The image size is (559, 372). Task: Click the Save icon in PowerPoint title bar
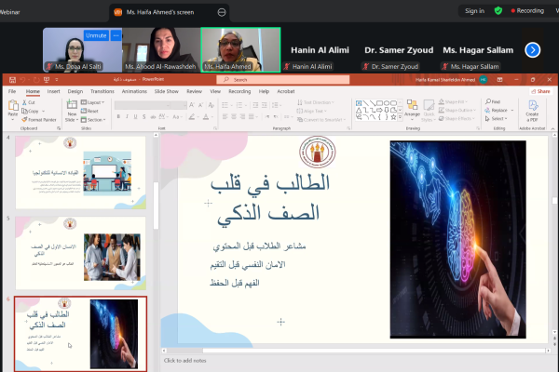[x=12, y=80]
